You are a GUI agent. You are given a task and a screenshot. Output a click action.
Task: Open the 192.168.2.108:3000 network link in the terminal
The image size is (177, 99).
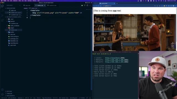click(x=117, y=60)
